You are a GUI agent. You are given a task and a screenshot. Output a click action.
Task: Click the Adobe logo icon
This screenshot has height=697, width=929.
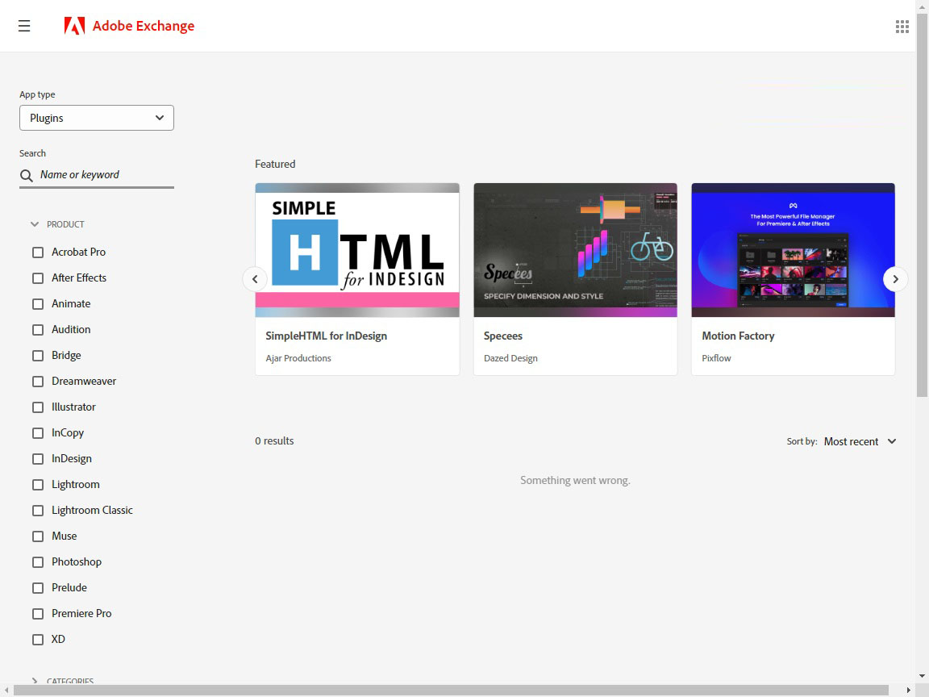[75, 26]
